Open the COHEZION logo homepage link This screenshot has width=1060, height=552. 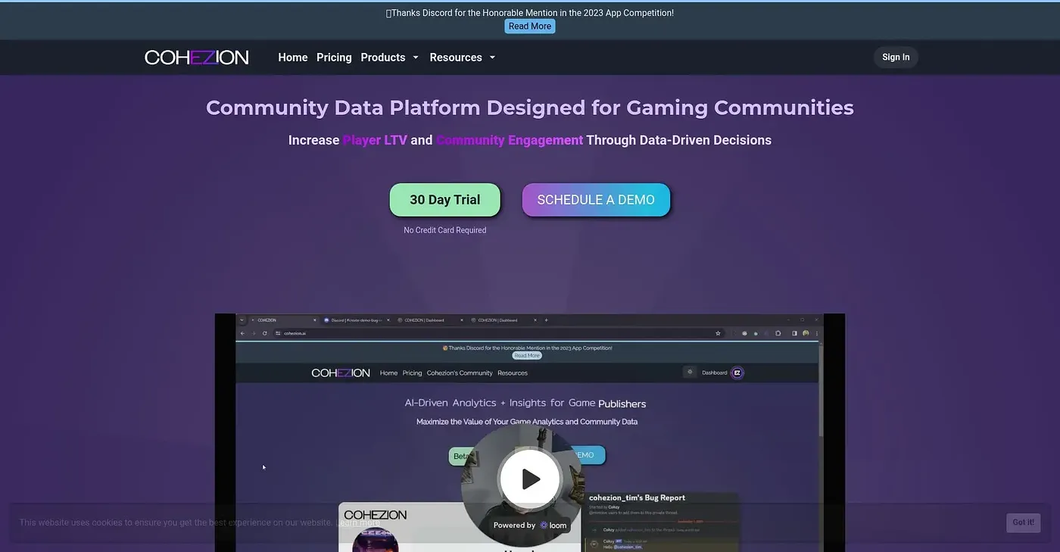(x=197, y=58)
